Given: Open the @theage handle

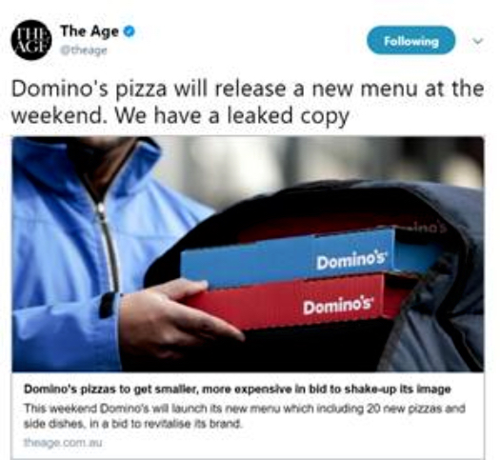Looking at the screenshot, I should click(x=84, y=50).
